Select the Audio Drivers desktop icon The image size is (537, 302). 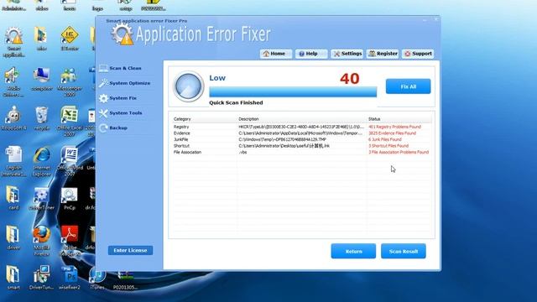13,82
